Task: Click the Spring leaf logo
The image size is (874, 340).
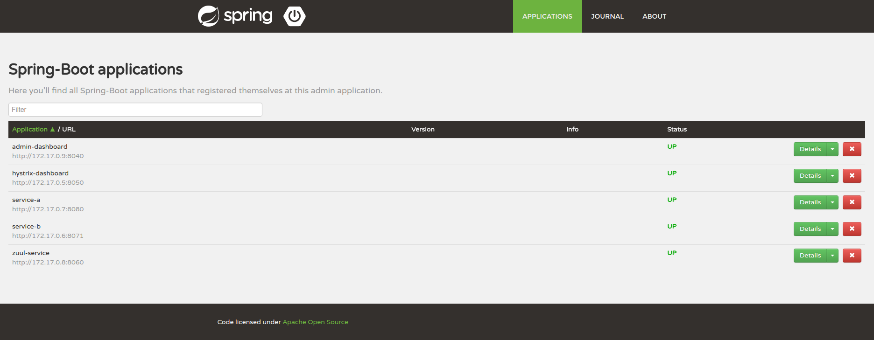Action: [208, 16]
